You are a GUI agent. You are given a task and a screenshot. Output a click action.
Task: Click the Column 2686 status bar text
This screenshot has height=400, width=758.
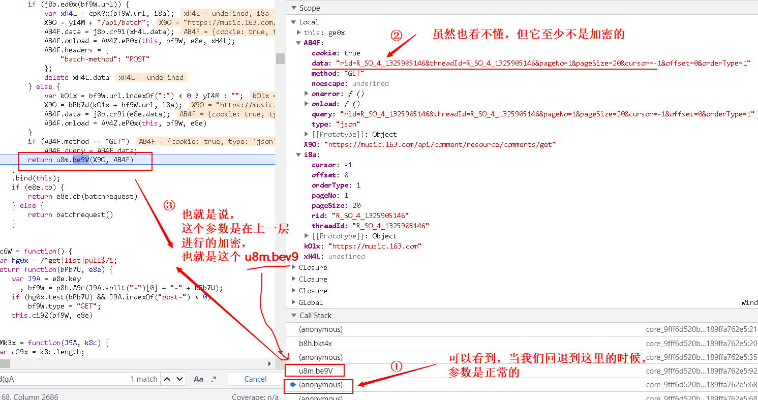(36, 396)
